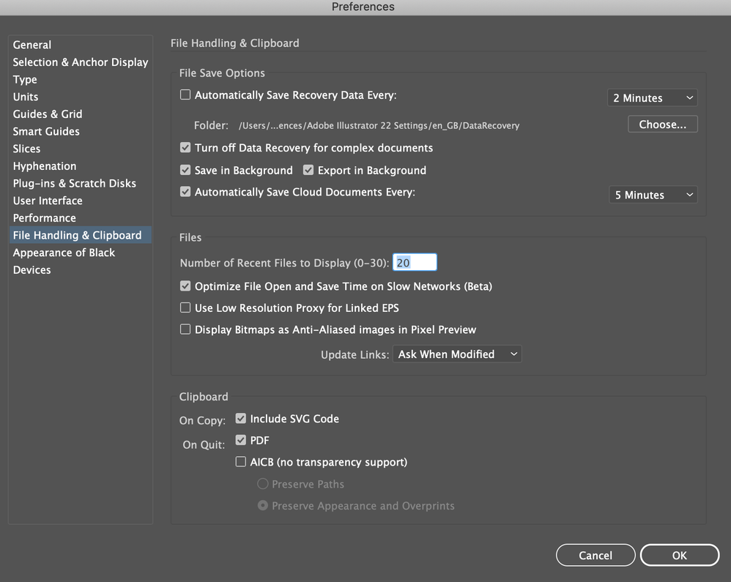This screenshot has height=582, width=731.
Task: Select Plug-ins & Scratch Disks category
Action: tap(74, 184)
